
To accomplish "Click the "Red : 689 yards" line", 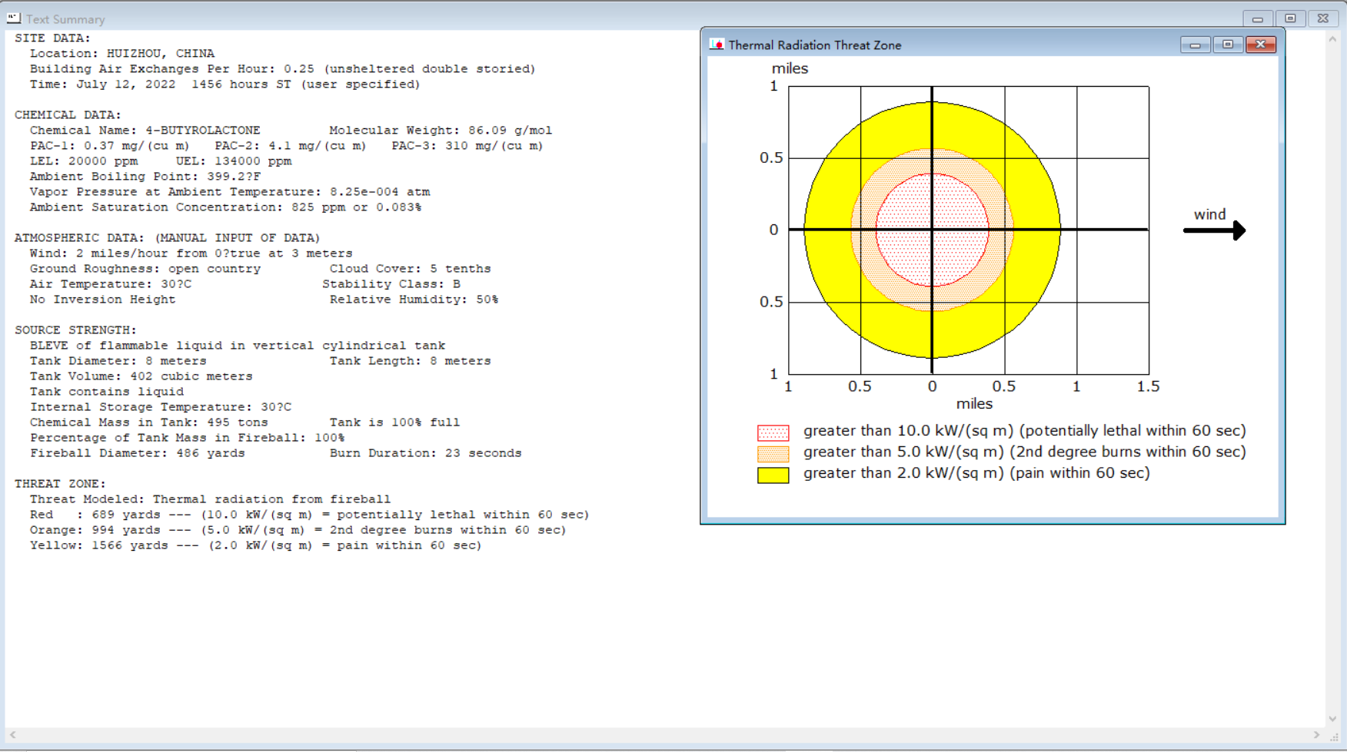I will click(309, 515).
